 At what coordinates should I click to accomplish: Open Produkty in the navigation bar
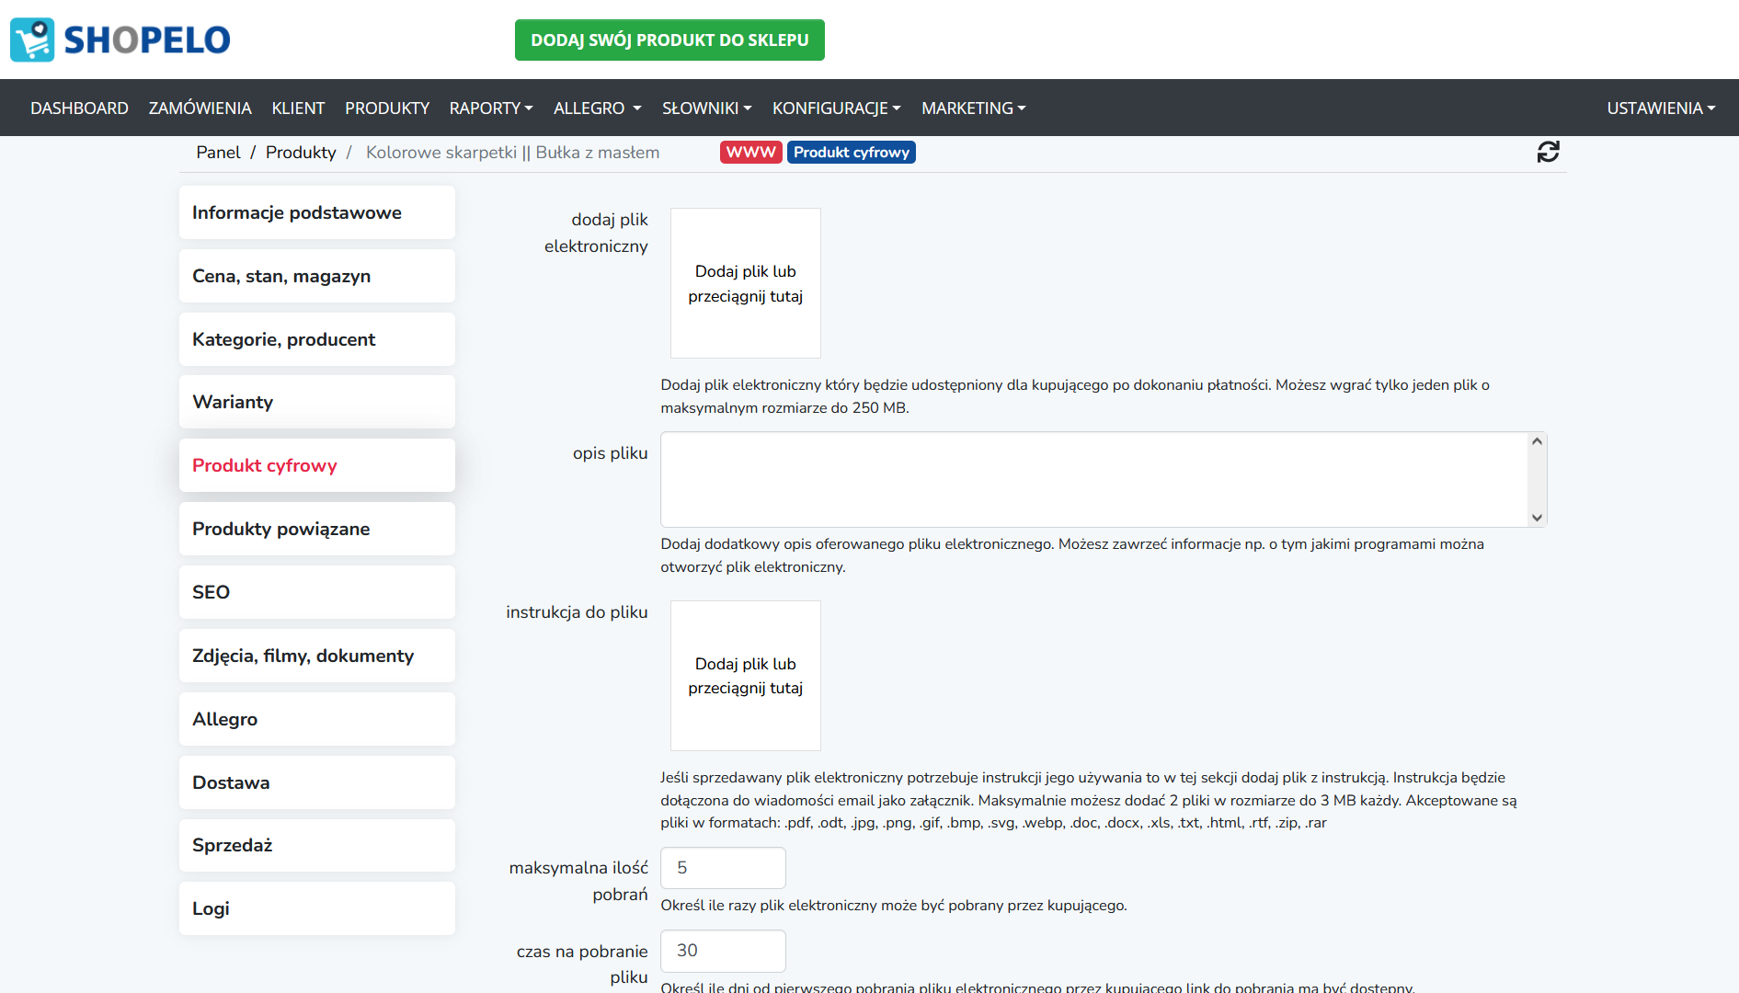pyautogui.click(x=387, y=108)
